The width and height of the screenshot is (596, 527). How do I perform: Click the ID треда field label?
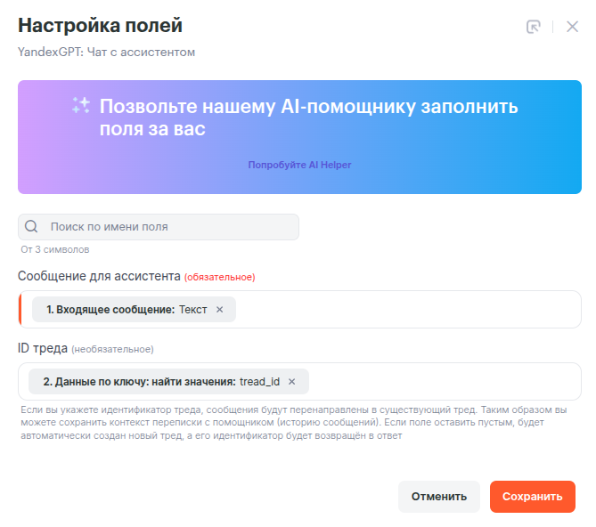(x=42, y=348)
